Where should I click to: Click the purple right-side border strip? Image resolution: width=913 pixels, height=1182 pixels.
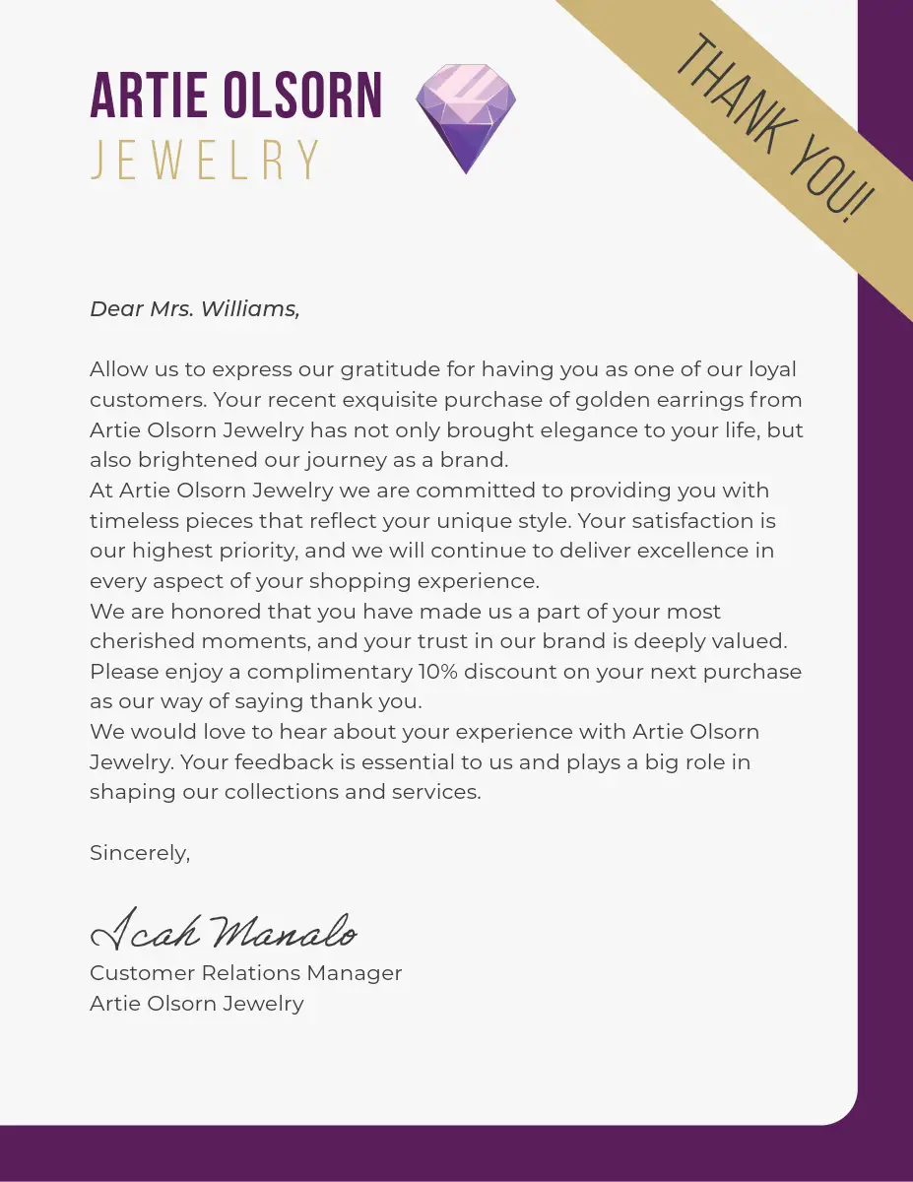pyautogui.click(x=885, y=689)
